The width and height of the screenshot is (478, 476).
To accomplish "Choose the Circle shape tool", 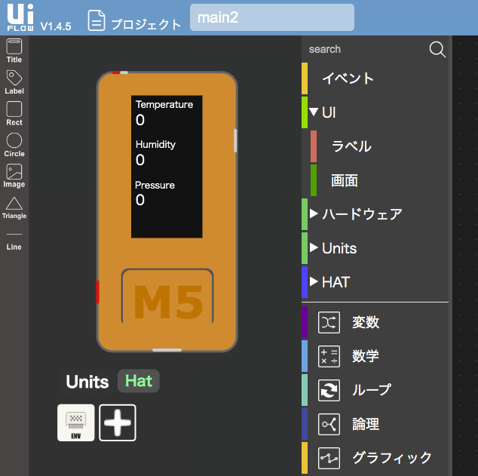I will pyautogui.click(x=14, y=143).
